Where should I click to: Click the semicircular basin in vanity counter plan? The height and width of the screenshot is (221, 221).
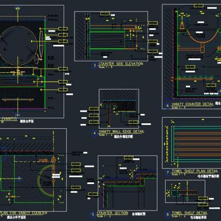46,180
